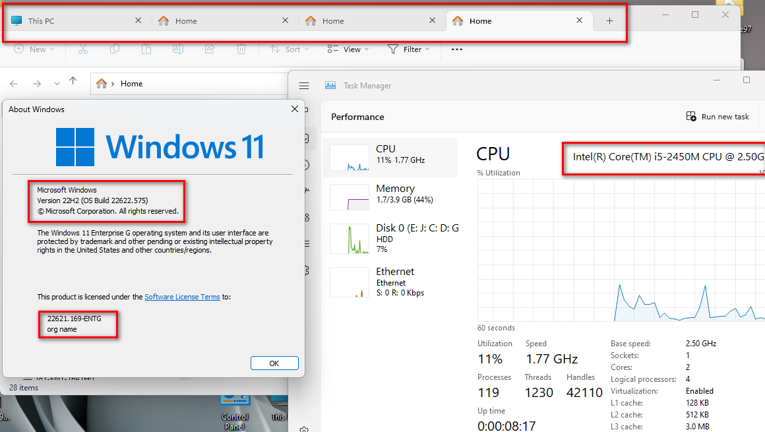Click the Up time value 0:00:08:17
The image size is (765, 432).
coord(506,426)
